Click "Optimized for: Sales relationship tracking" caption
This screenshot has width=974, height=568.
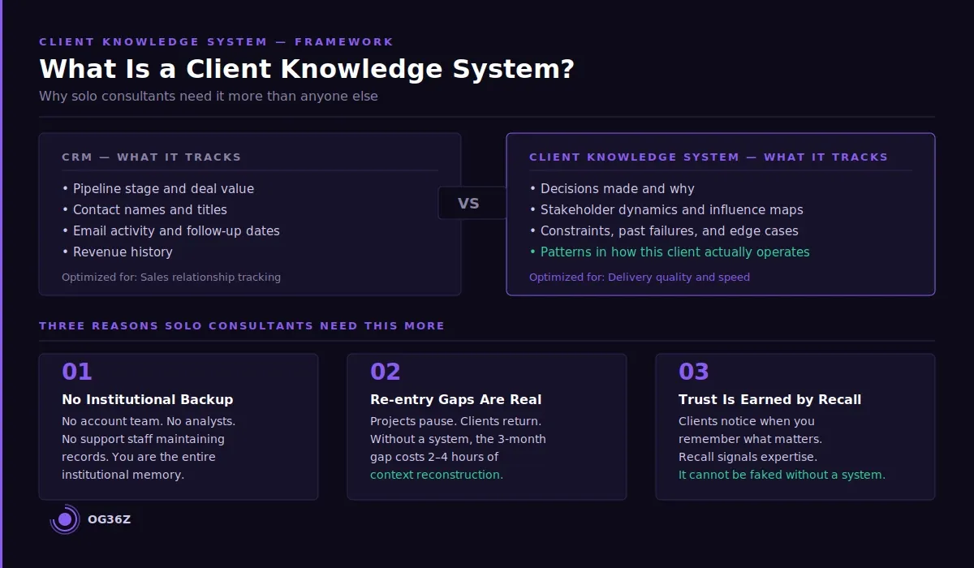click(170, 277)
